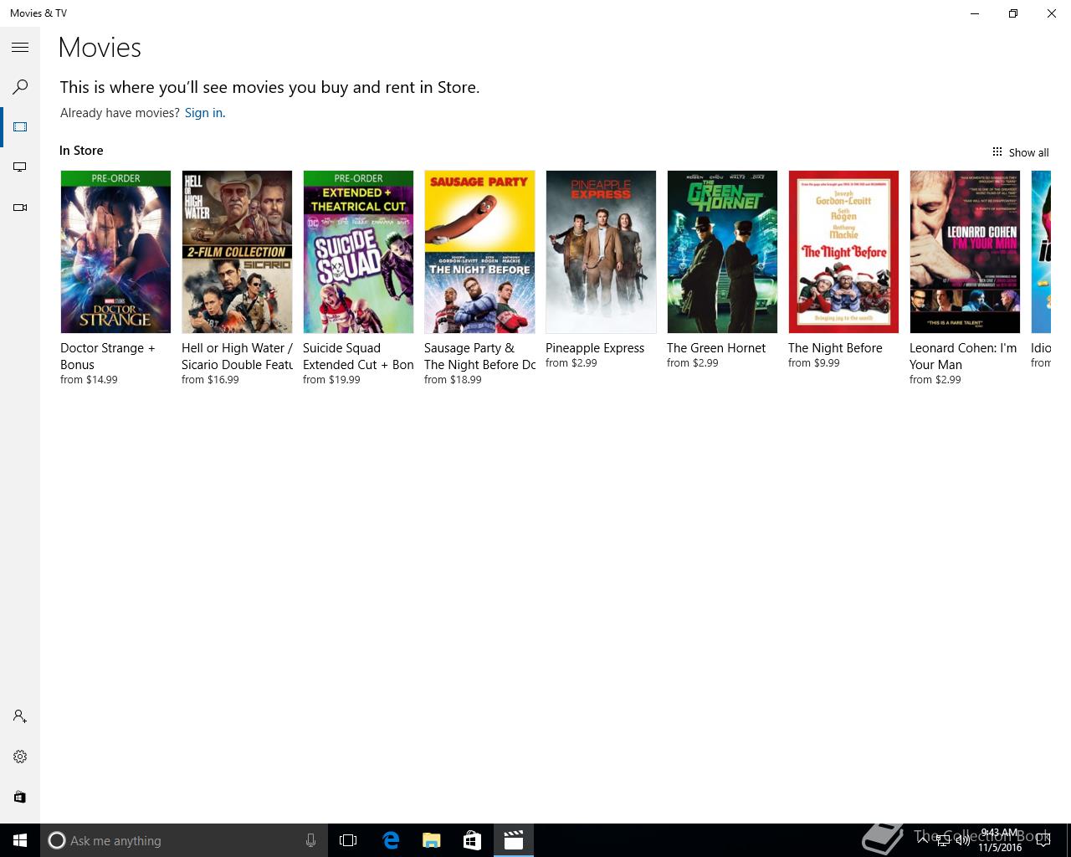The image size is (1071, 857).
Task: Open the search magnifier in sidebar
Action: (x=20, y=87)
